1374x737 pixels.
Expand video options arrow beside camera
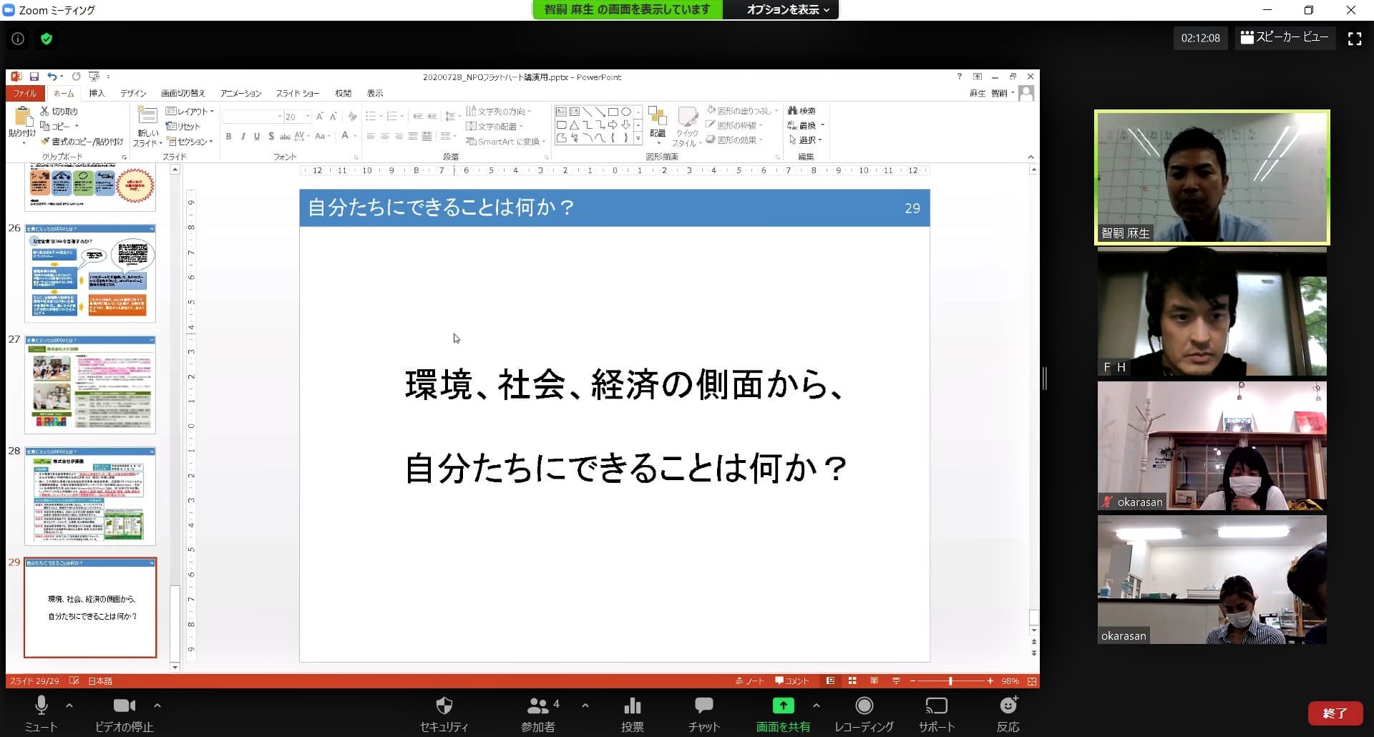157,706
